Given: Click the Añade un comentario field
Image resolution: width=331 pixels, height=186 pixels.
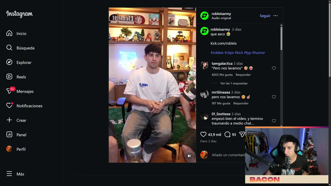Looking at the screenshot, I should click(228, 155).
